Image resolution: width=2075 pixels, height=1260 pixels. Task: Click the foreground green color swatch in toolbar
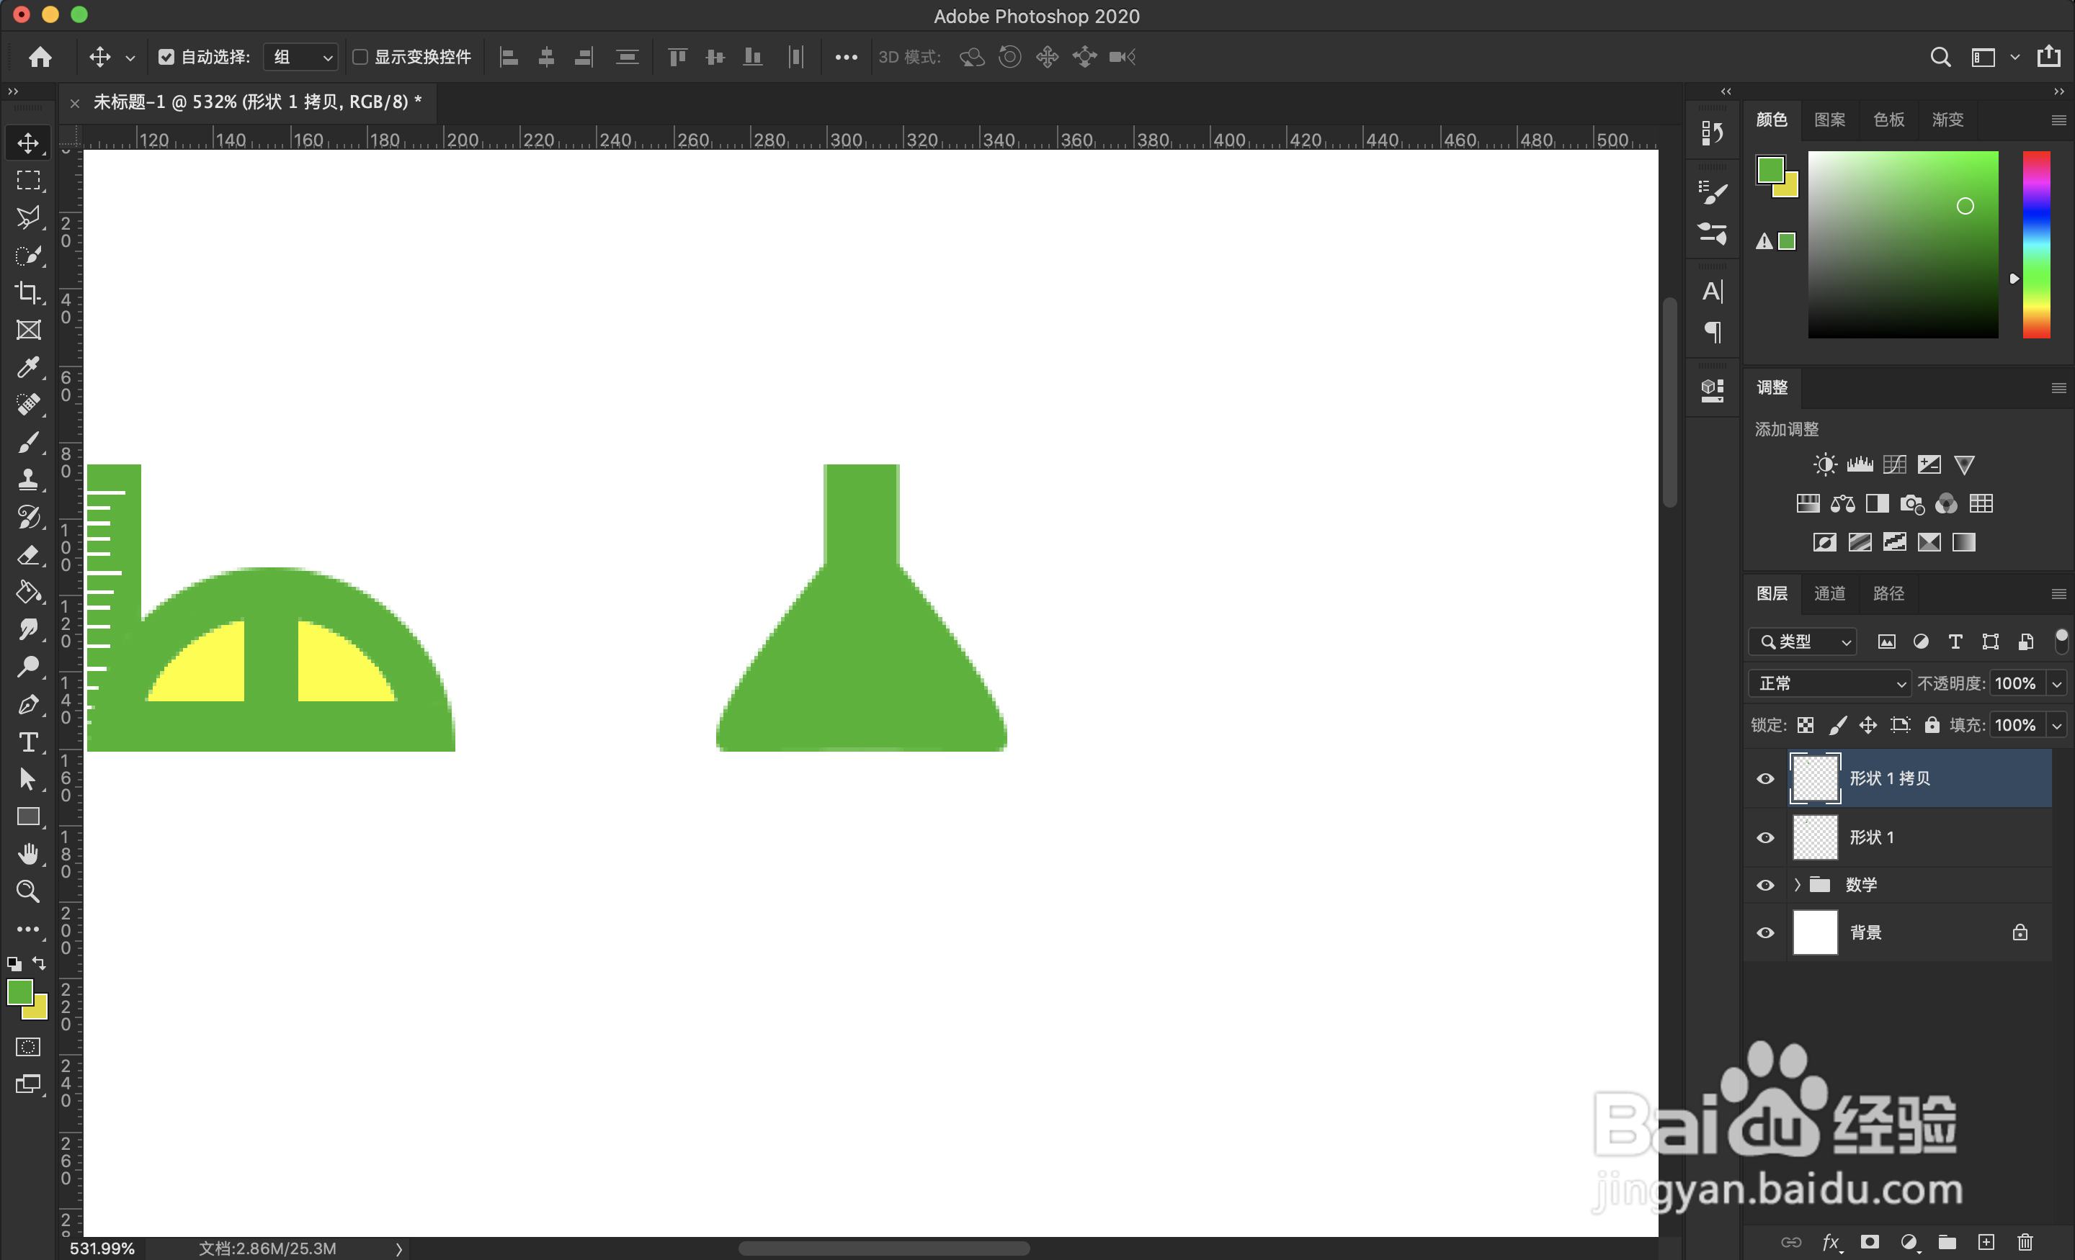[19, 993]
